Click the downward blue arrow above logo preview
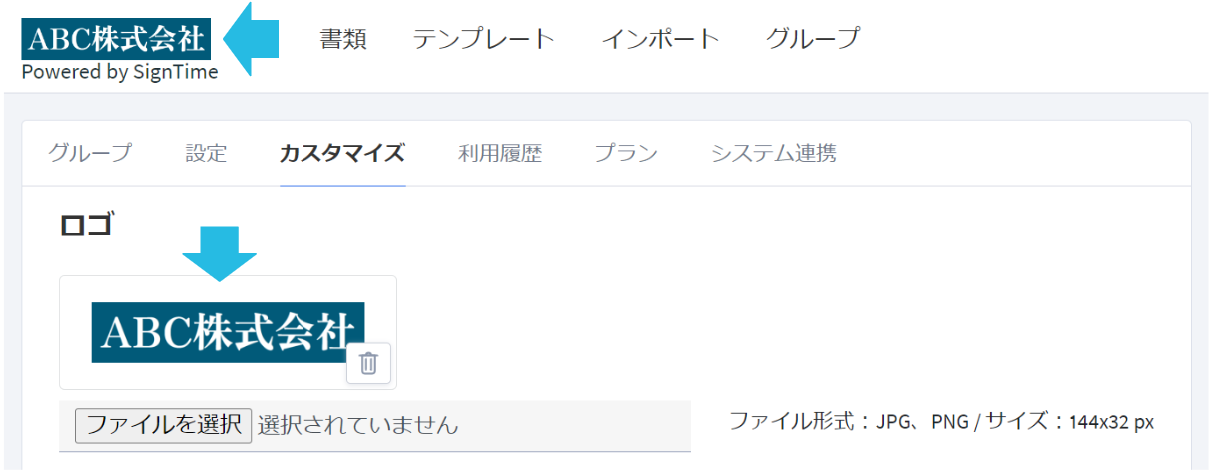The image size is (1214, 470). tap(220, 253)
